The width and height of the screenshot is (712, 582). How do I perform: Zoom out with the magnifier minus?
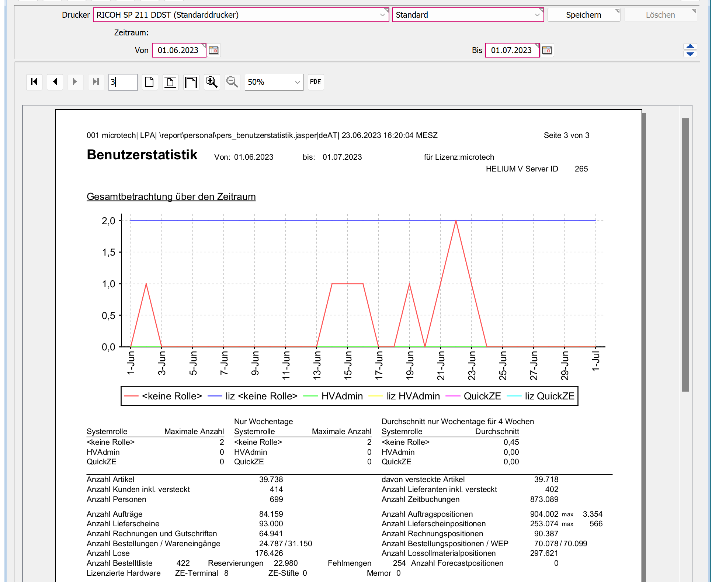232,82
